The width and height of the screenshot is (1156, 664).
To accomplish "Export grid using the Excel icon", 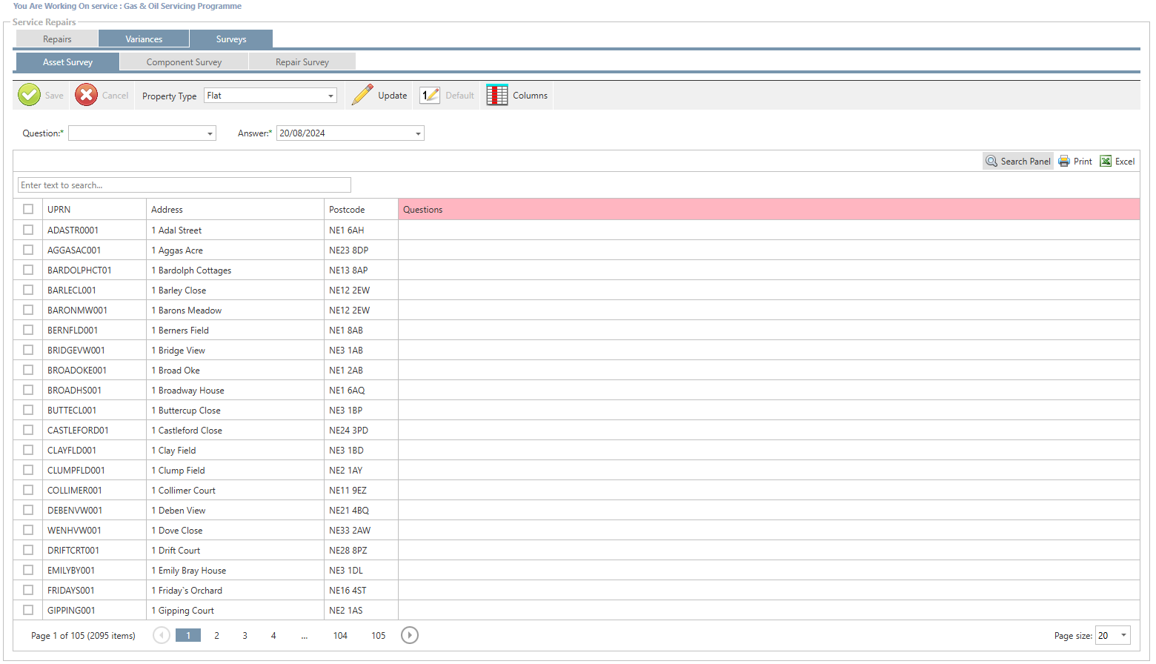I will [1106, 162].
